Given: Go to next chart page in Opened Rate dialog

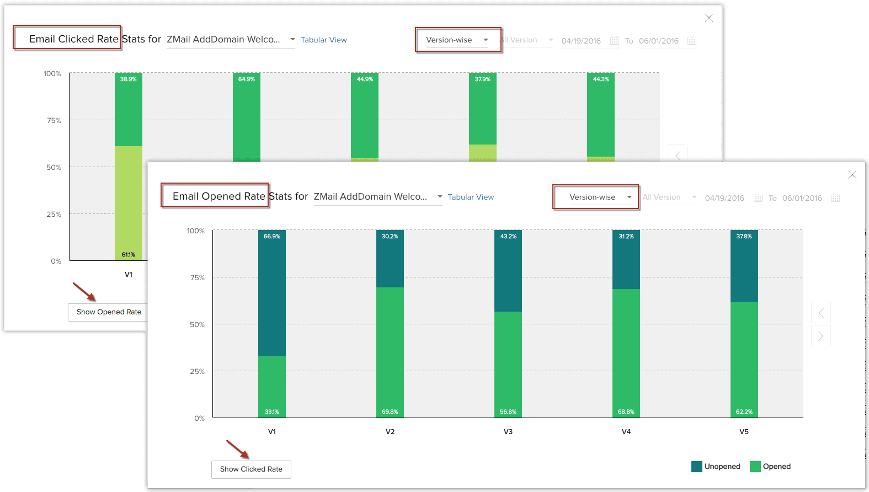Looking at the screenshot, I should click(821, 336).
